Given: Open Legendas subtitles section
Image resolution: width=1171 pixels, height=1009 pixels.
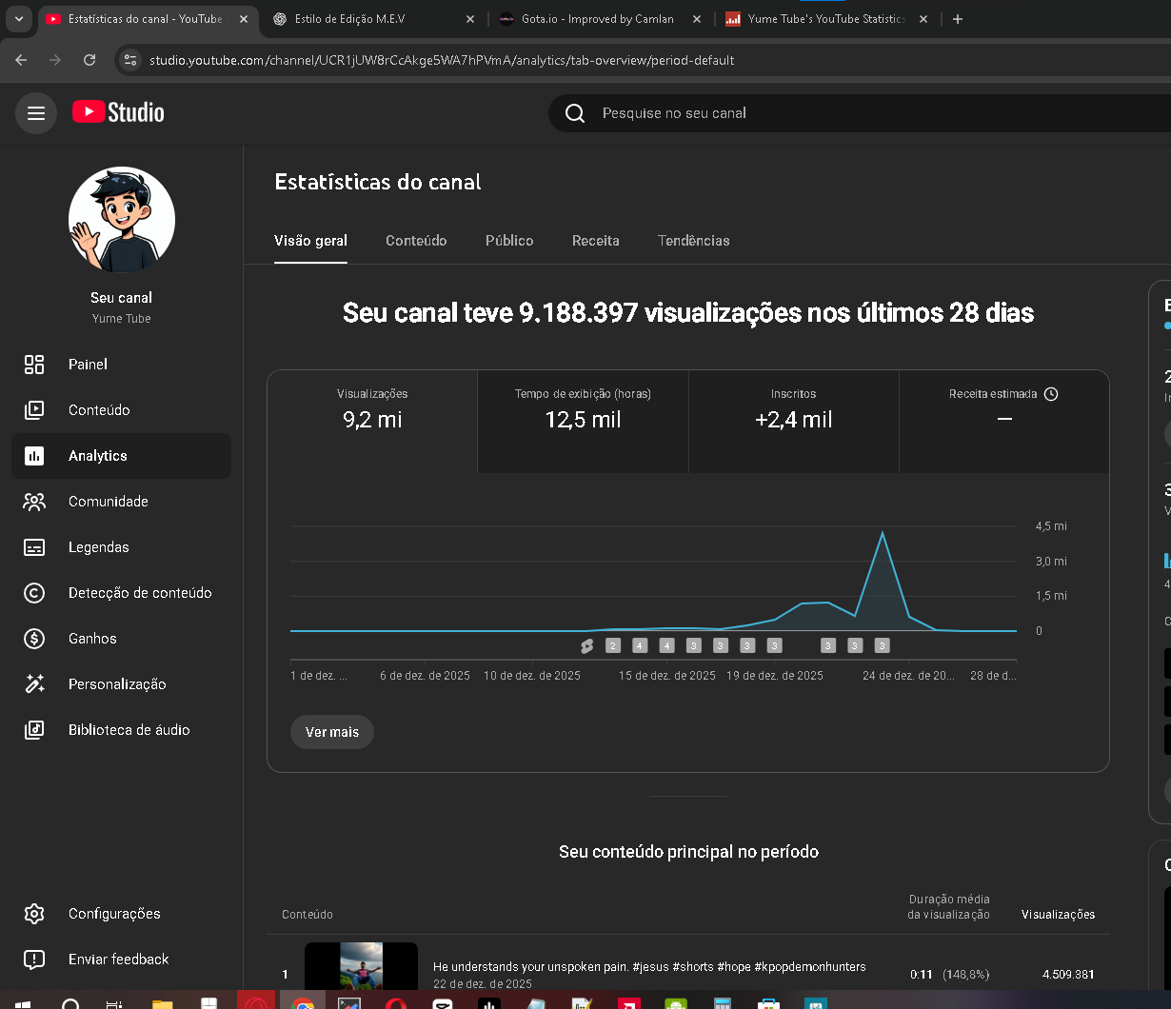Looking at the screenshot, I should click(x=98, y=547).
